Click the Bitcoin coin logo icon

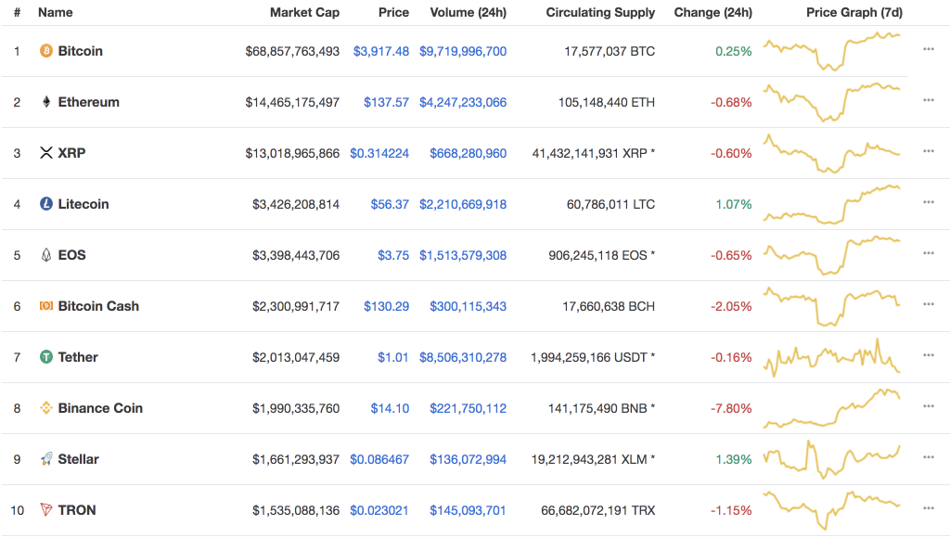(46, 51)
